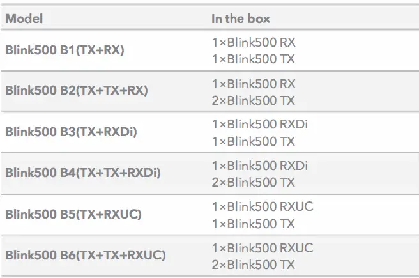Click "1×Blink500 TX" in the B5 row
This screenshot has width=419, height=278.
pyautogui.click(x=253, y=223)
